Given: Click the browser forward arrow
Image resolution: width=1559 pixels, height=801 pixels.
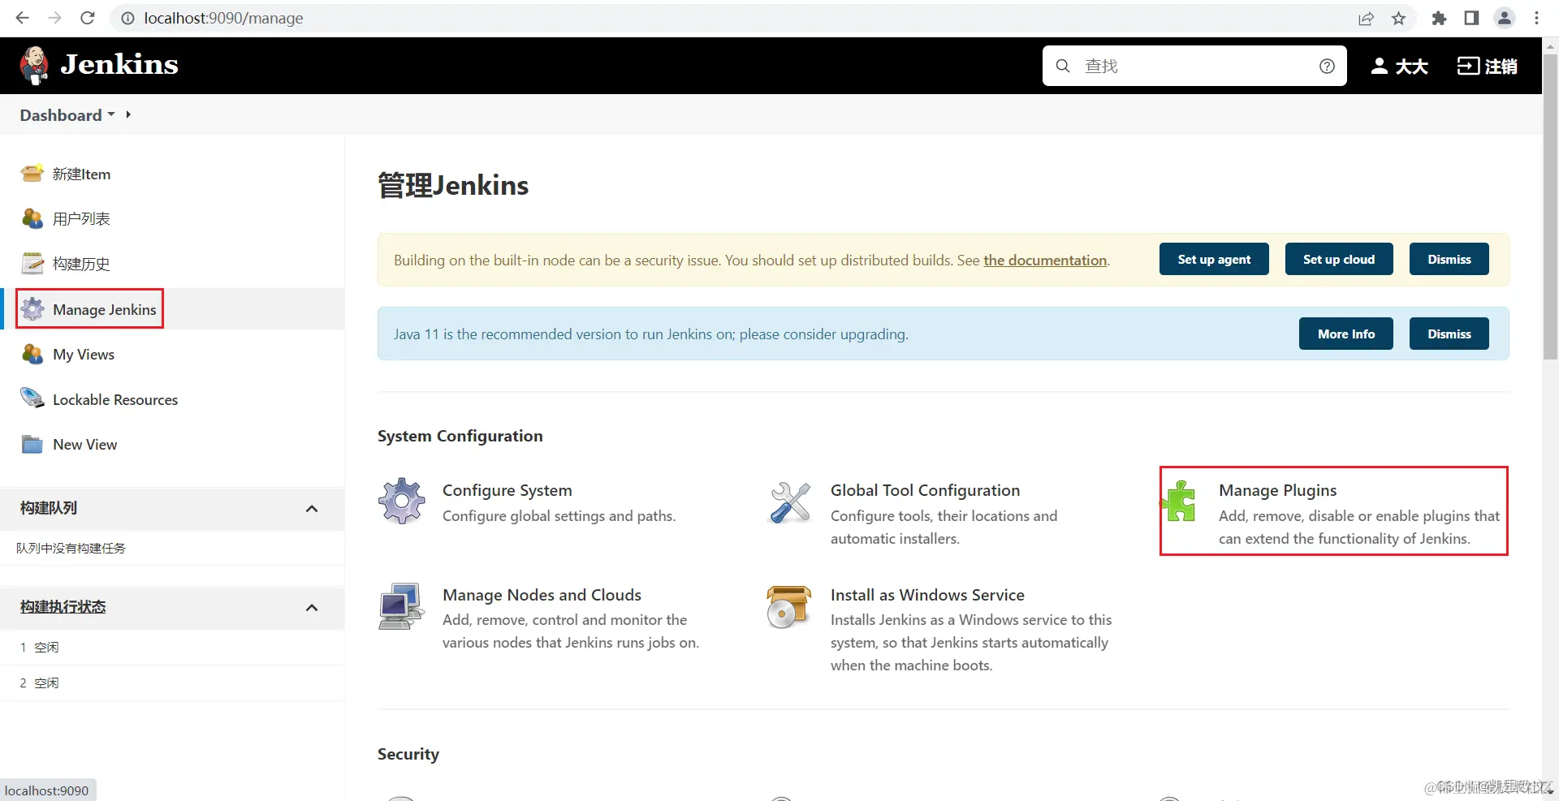Looking at the screenshot, I should tap(54, 18).
